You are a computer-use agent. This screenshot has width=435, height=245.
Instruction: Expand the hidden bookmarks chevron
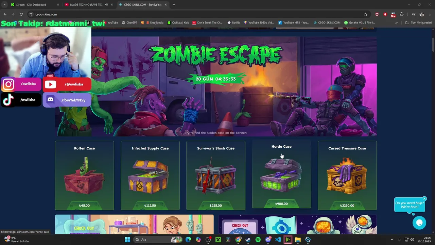396,23
